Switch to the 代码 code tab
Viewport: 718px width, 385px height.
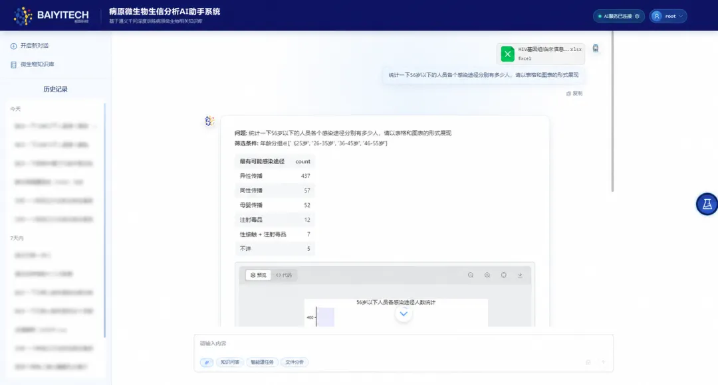click(284, 275)
